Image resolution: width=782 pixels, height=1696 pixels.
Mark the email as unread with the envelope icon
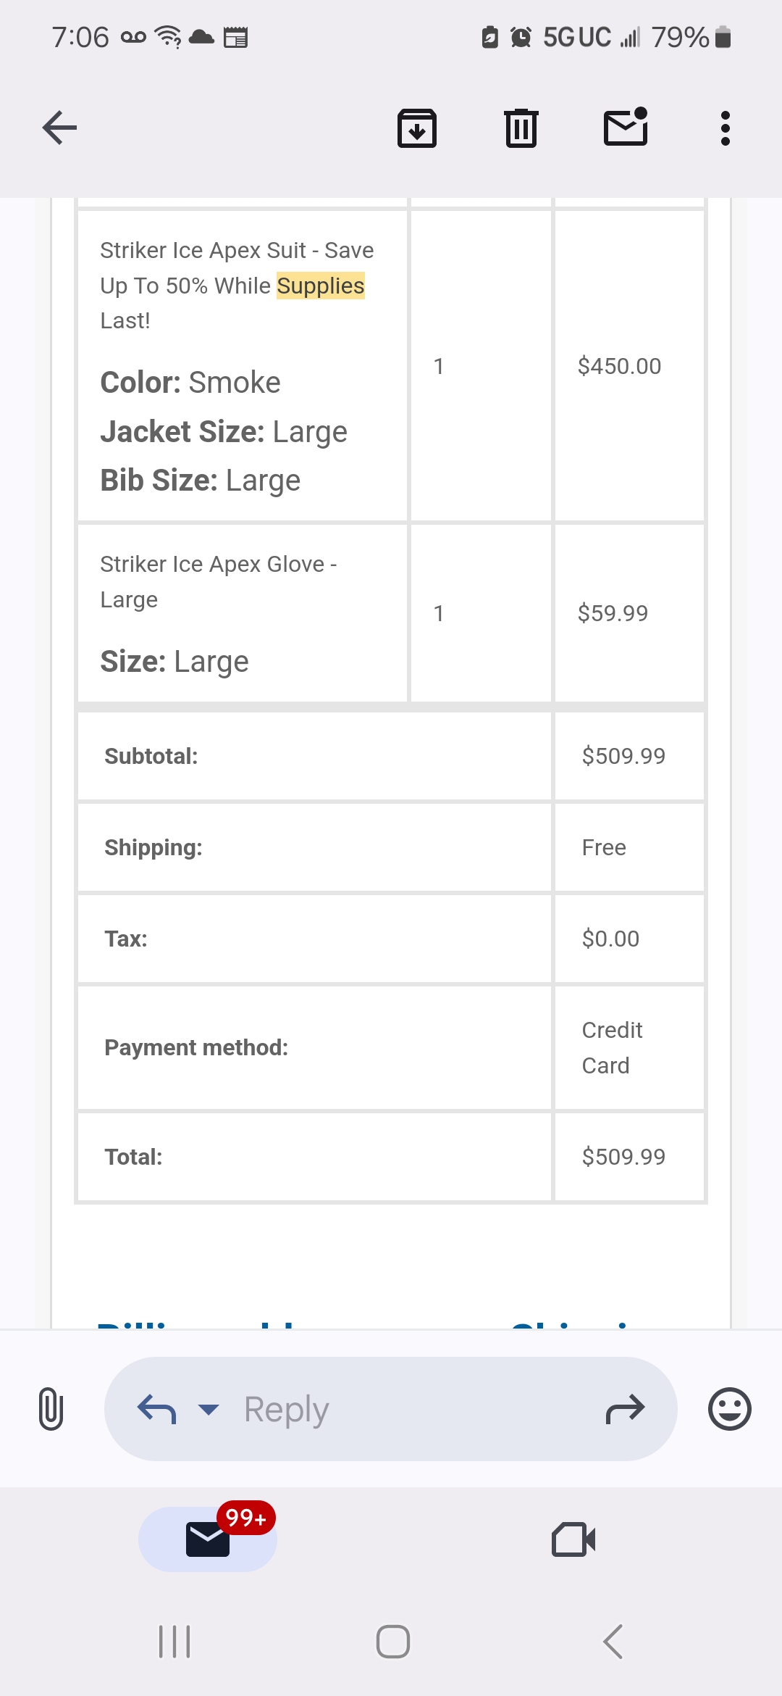pyautogui.click(x=626, y=127)
